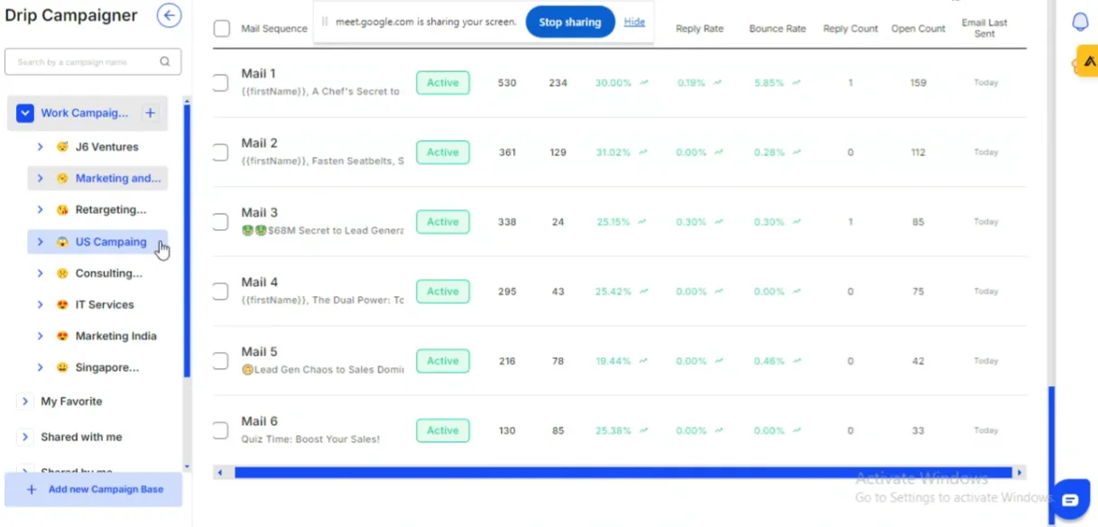The width and height of the screenshot is (1098, 527).
Task: Expand the My Favorite chevron
Action: (25, 402)
